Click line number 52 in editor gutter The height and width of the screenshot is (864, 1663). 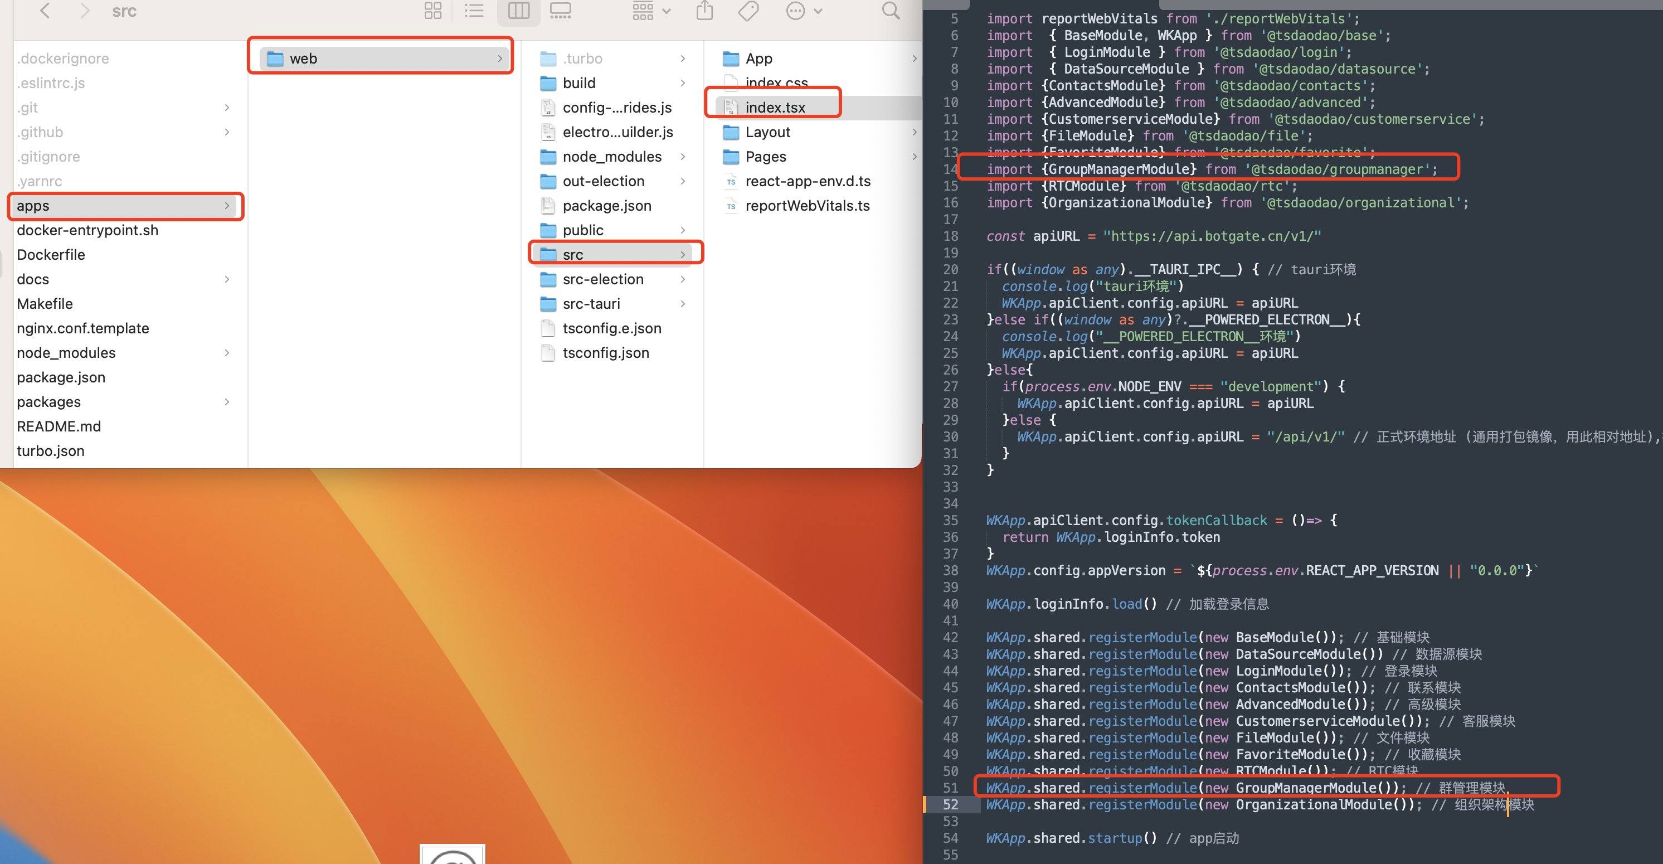(950, 804)
